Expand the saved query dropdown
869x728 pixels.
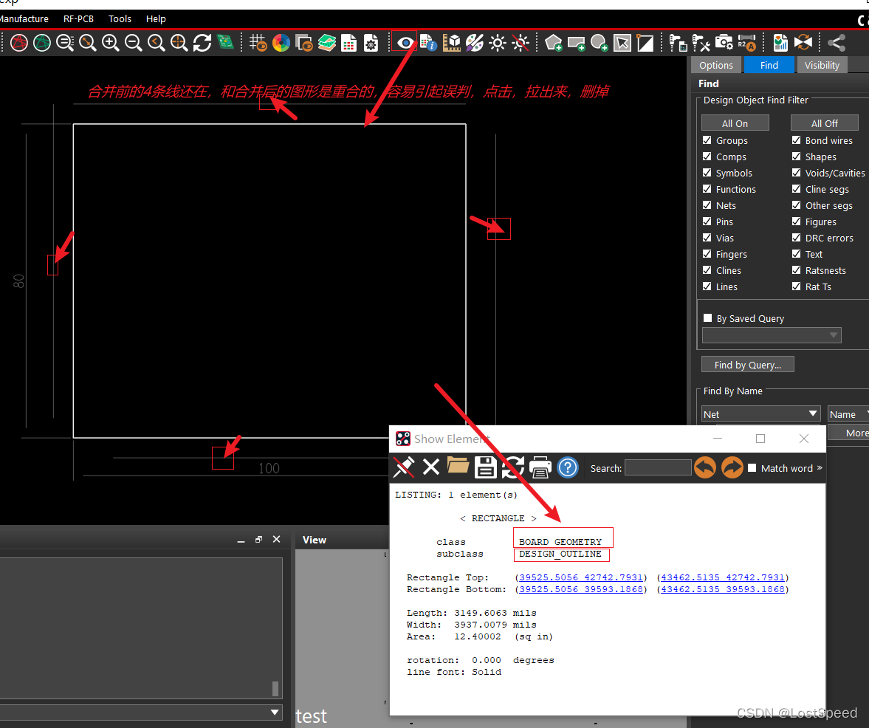click(x=772, y=336)
